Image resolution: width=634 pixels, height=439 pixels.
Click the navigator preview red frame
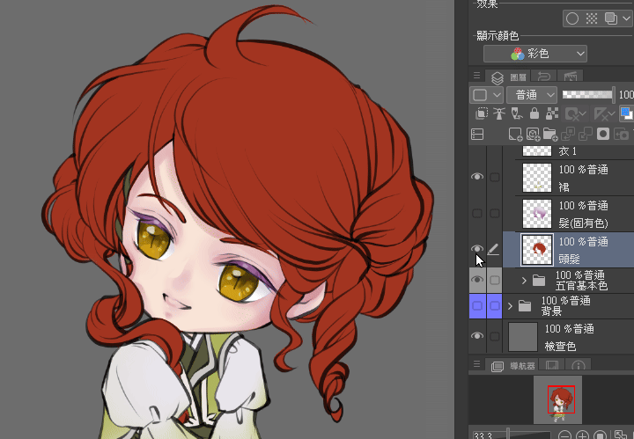561,399
